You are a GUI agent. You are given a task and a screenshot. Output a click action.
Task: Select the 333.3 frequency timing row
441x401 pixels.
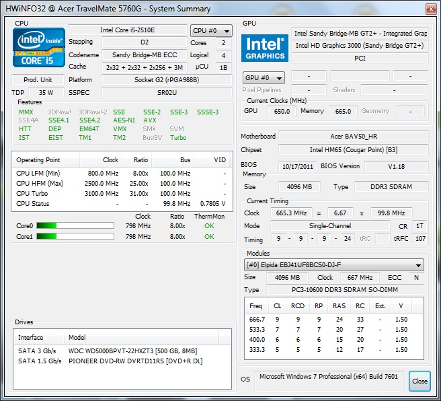(334, 350)
